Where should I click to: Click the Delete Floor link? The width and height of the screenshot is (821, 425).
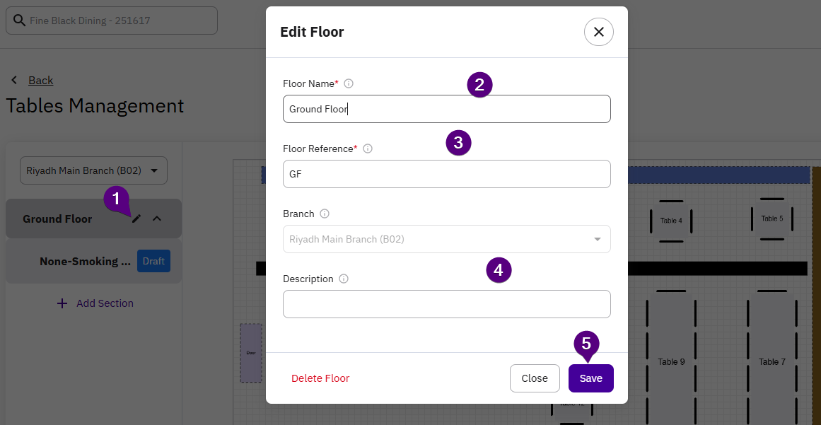[x=320, y=378]
